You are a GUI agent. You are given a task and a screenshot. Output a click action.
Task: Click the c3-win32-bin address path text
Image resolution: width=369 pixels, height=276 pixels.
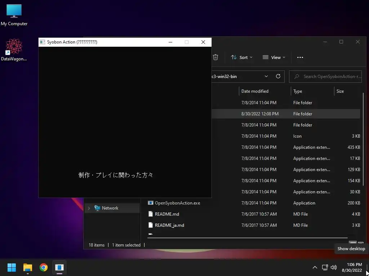[x=224, y=77]
